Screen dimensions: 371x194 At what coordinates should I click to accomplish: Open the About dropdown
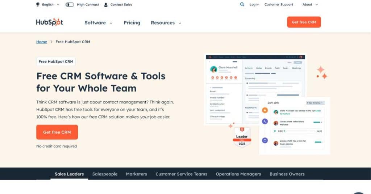(310, 5)
